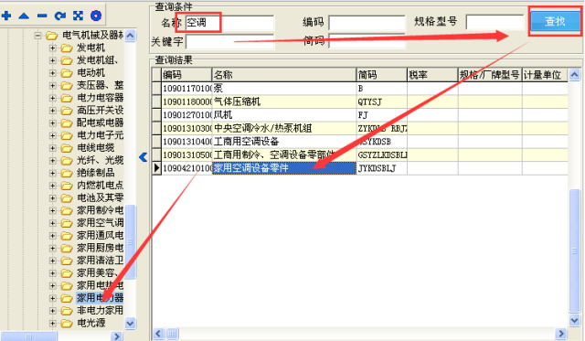Click the row selector beside 泵

156,89
